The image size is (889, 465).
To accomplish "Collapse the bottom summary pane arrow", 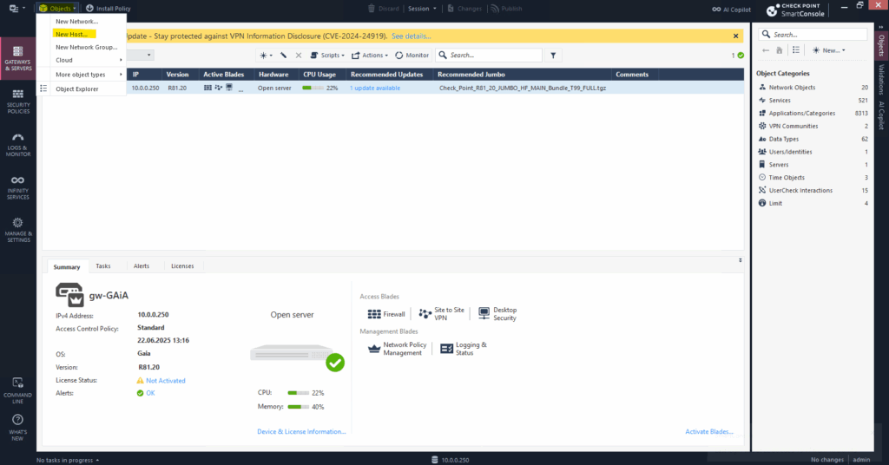I will click(x=740, y=260).
